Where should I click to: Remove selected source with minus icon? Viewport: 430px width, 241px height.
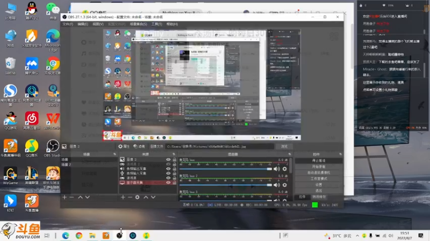tap(130, 197)
